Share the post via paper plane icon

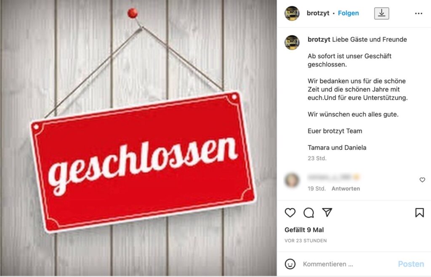point(327,213)
